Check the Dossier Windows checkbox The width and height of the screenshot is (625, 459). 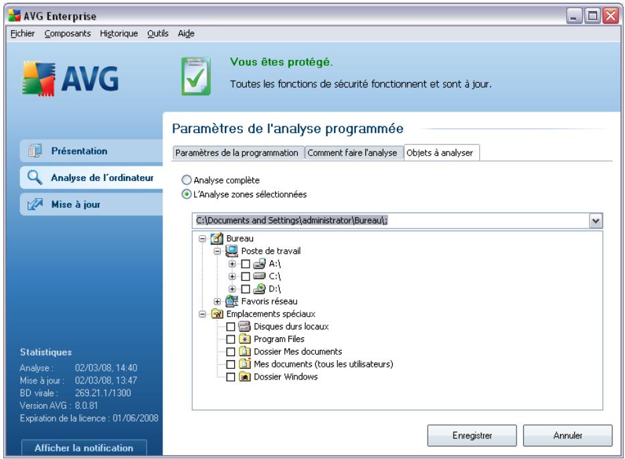click(x=230, y=377)
